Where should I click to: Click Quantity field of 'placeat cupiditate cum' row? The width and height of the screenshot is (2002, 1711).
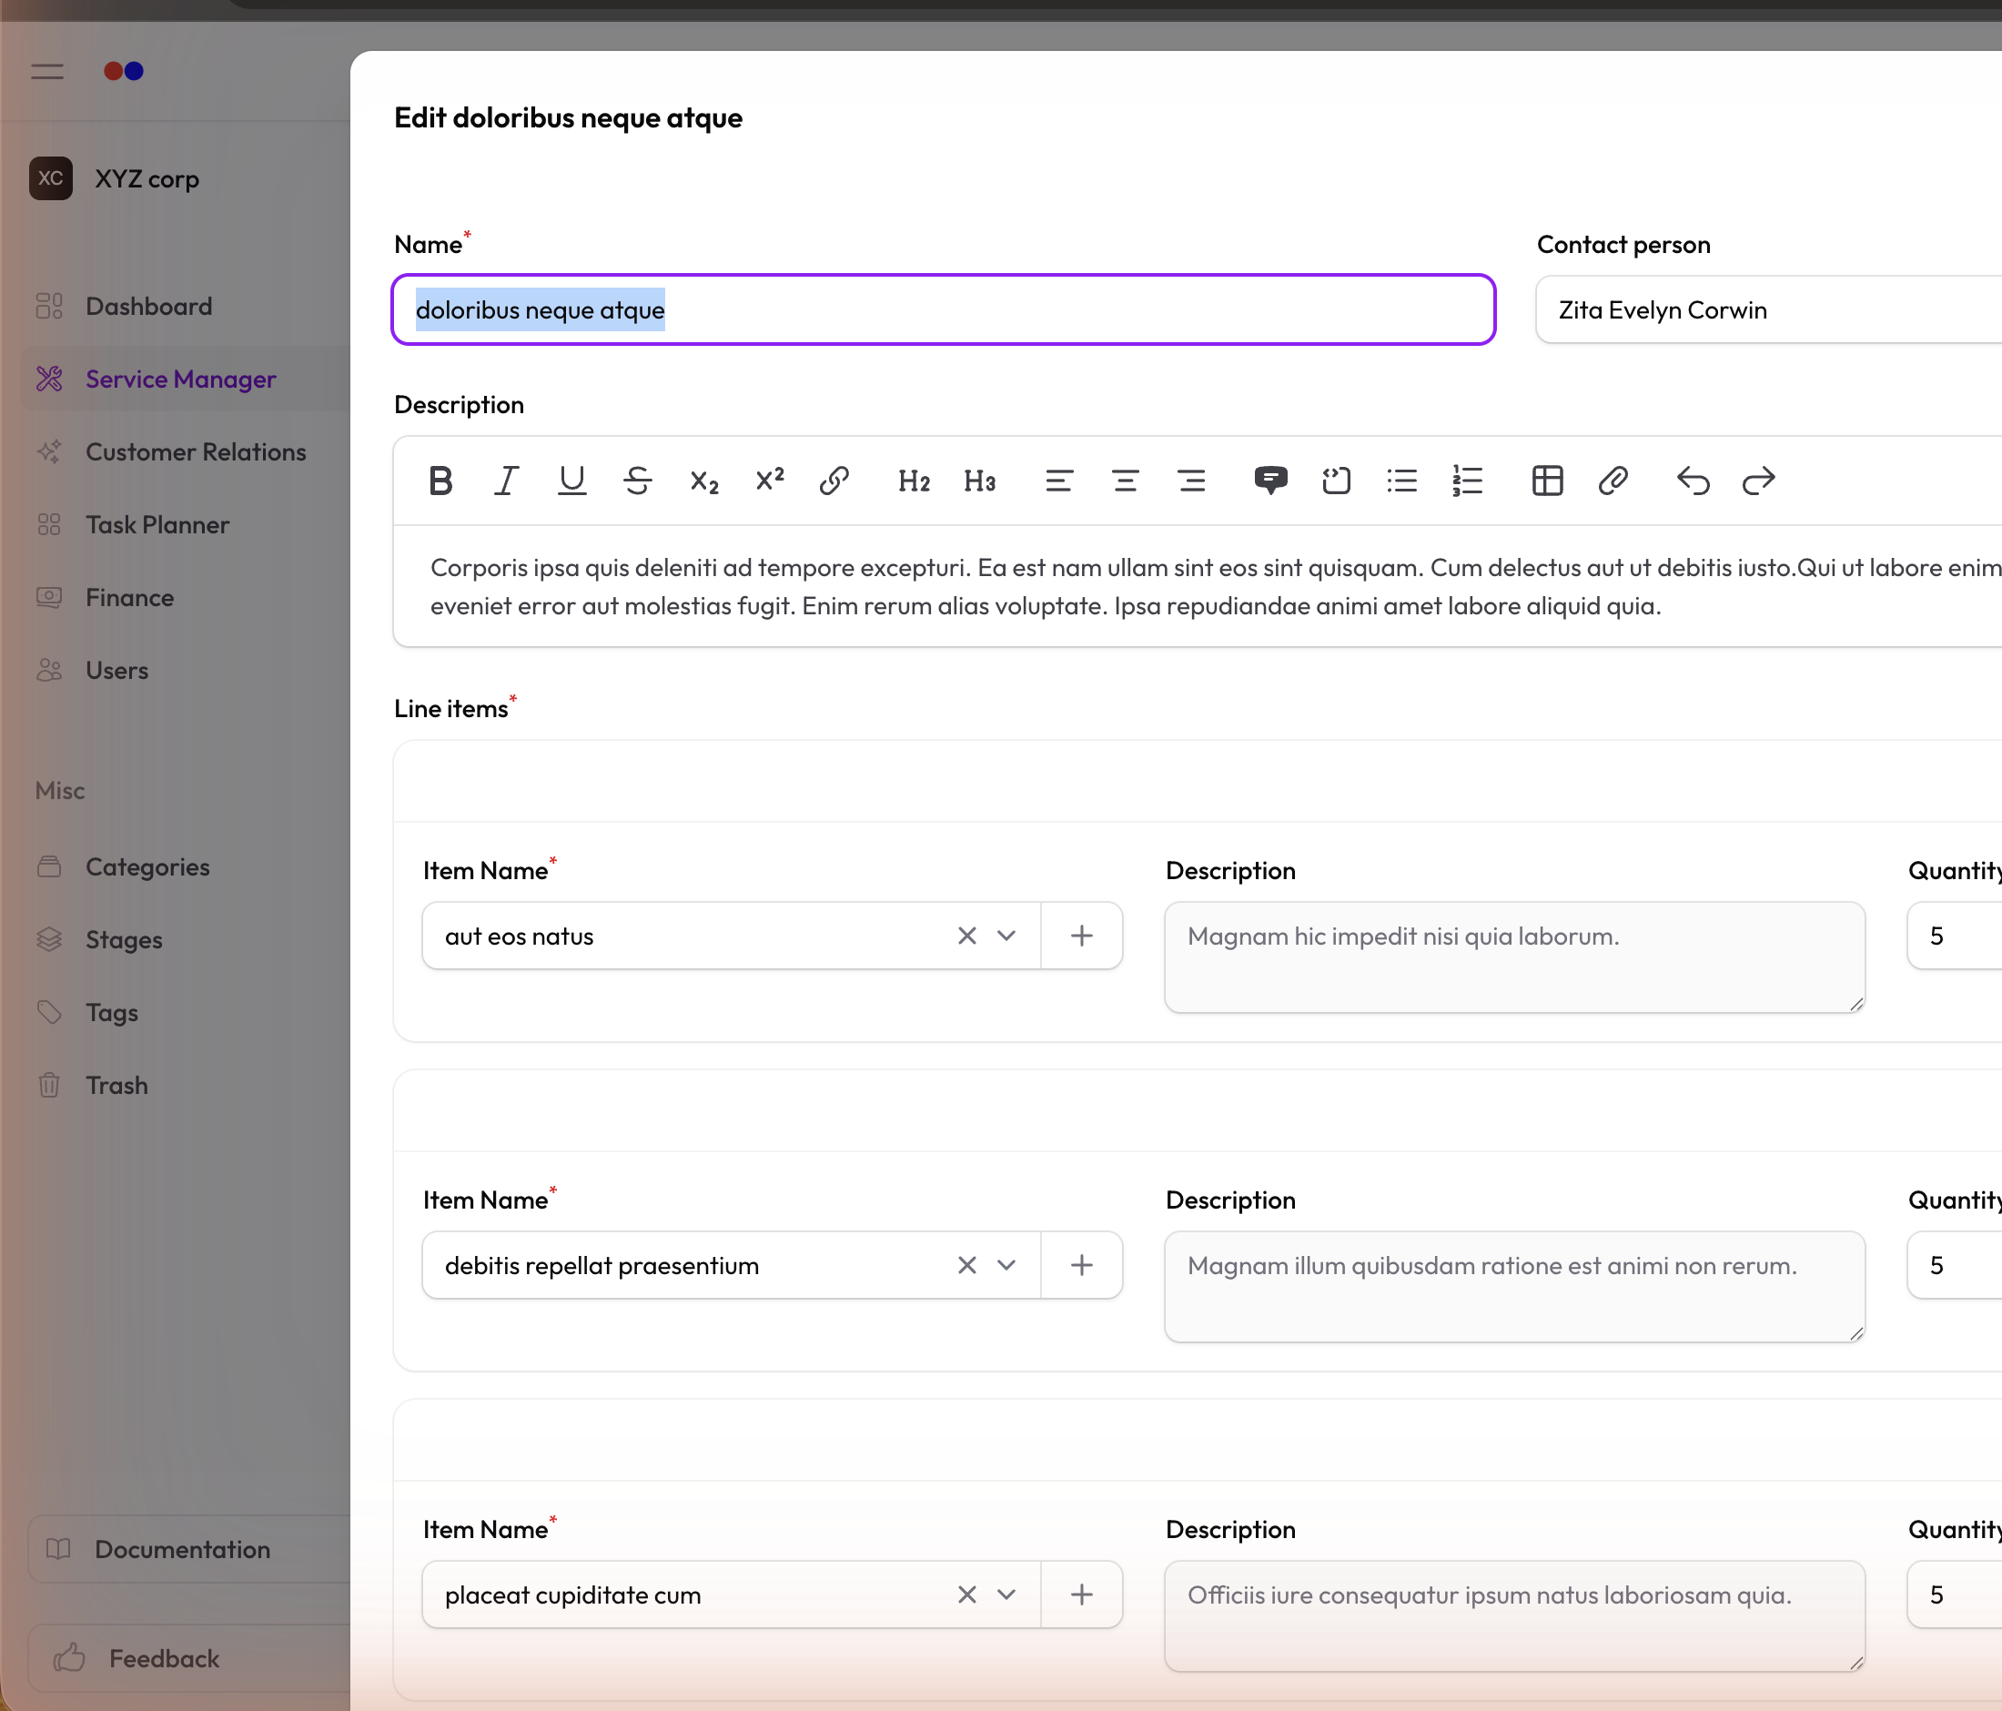click(x=1955, y=1595)
